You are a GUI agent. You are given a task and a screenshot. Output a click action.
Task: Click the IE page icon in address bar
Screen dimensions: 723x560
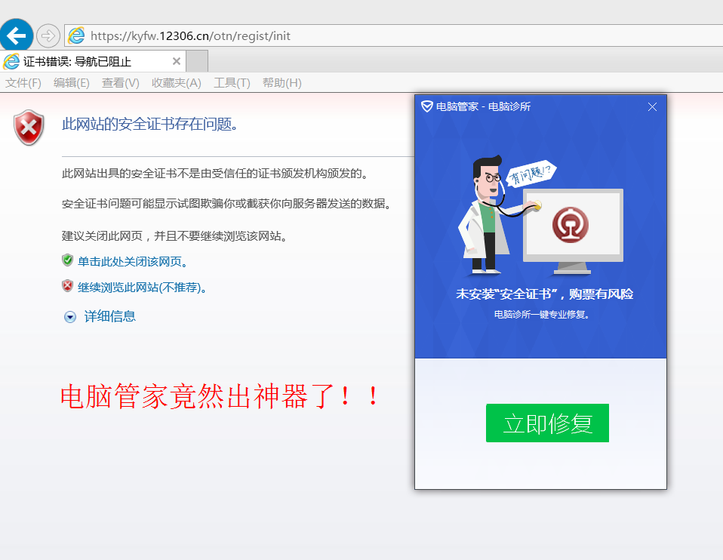pos(76,35)
